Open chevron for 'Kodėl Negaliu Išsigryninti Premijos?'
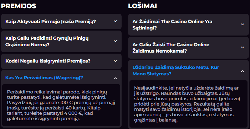 (x=116, y=61)
